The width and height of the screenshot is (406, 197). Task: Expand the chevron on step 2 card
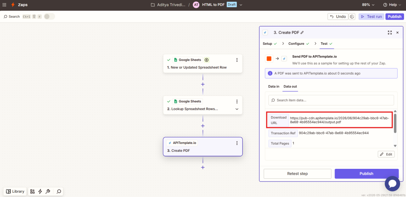237,109
